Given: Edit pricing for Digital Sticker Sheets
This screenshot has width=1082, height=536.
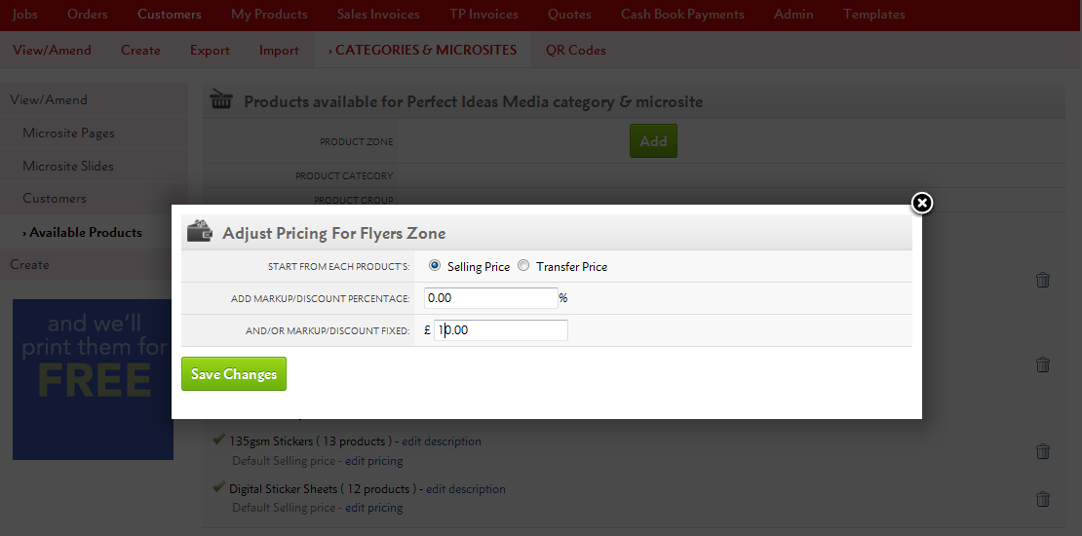Looking at the screenshot, I should coord(373,508).
